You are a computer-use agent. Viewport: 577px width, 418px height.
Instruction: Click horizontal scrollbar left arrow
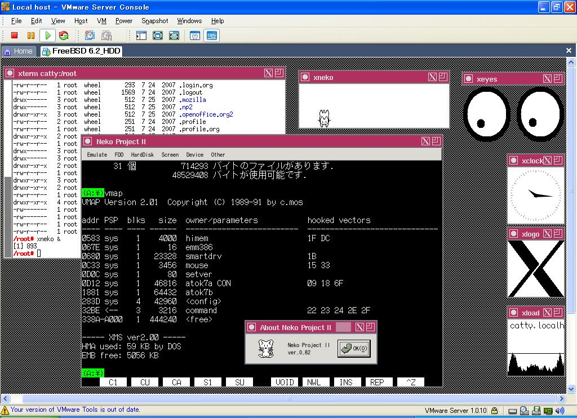[5, 398]
